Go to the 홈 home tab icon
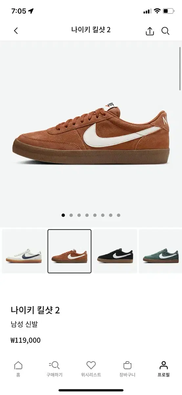Screen dimensions: 182x395 pyautogui.click(x=18, y=365)
